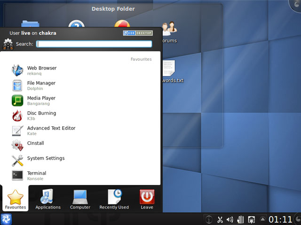The image size is (301, 225).
Task: Open the Leave tab
Action: 147,199
